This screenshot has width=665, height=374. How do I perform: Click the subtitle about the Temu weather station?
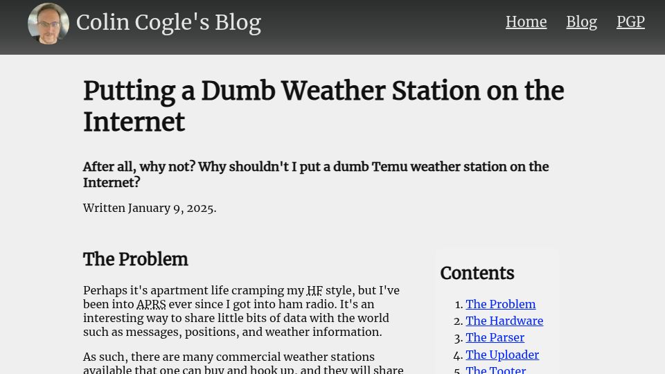coord(316,175)
